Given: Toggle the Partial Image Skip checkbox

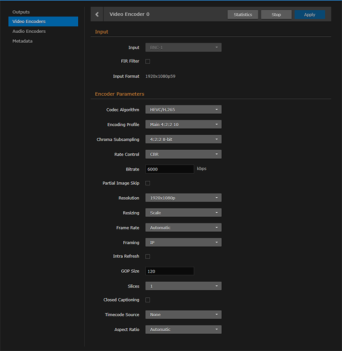Looking at the screenshot, I should (x=148, y=183).
